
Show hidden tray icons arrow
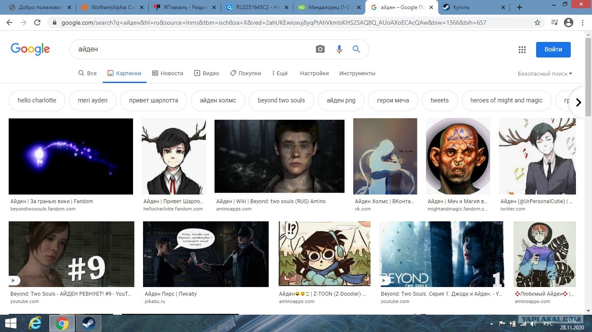pos(492,323)
